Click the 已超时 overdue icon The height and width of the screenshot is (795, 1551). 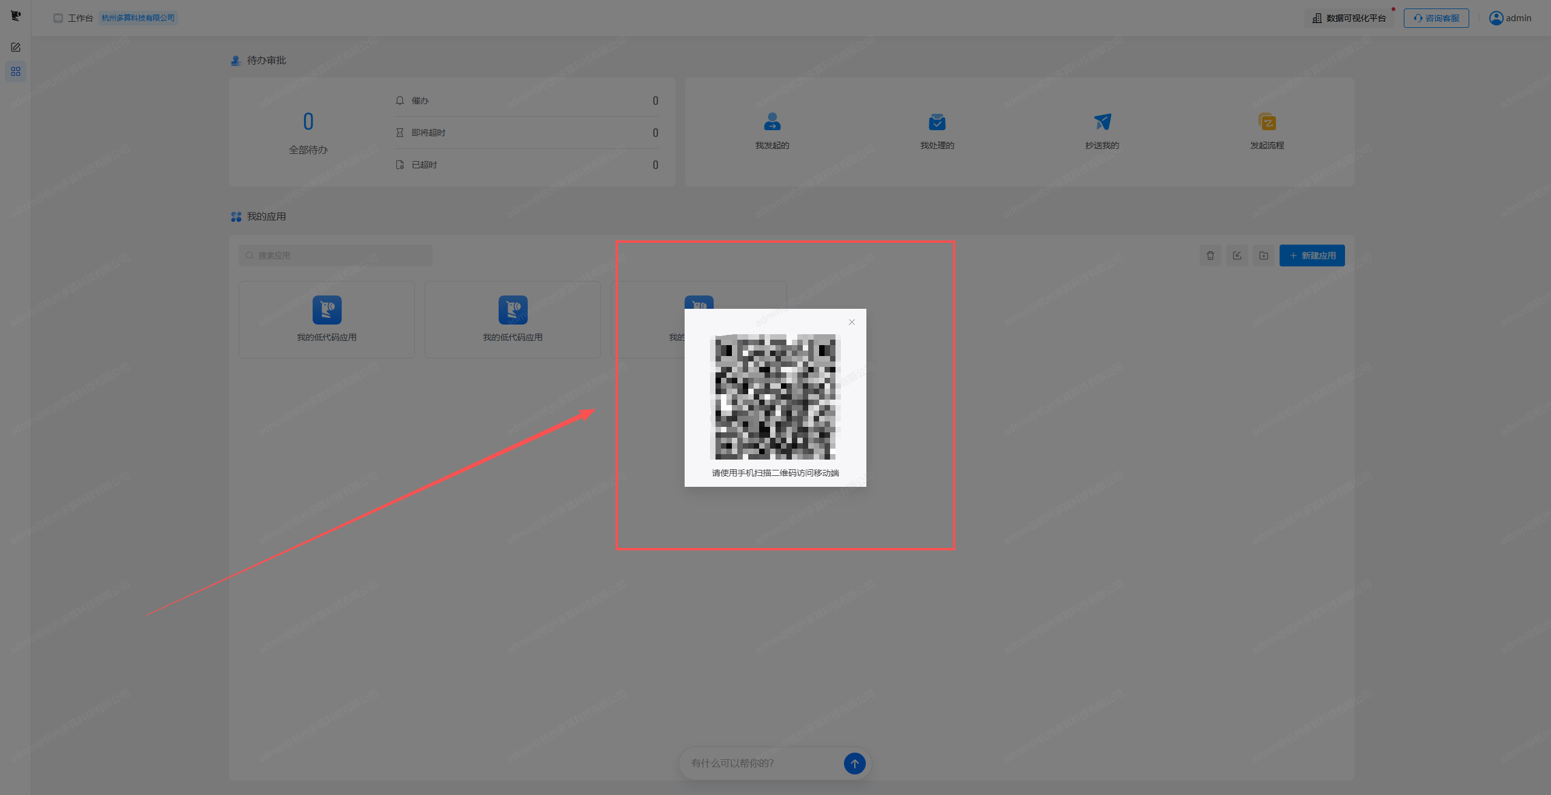(400, 165)
